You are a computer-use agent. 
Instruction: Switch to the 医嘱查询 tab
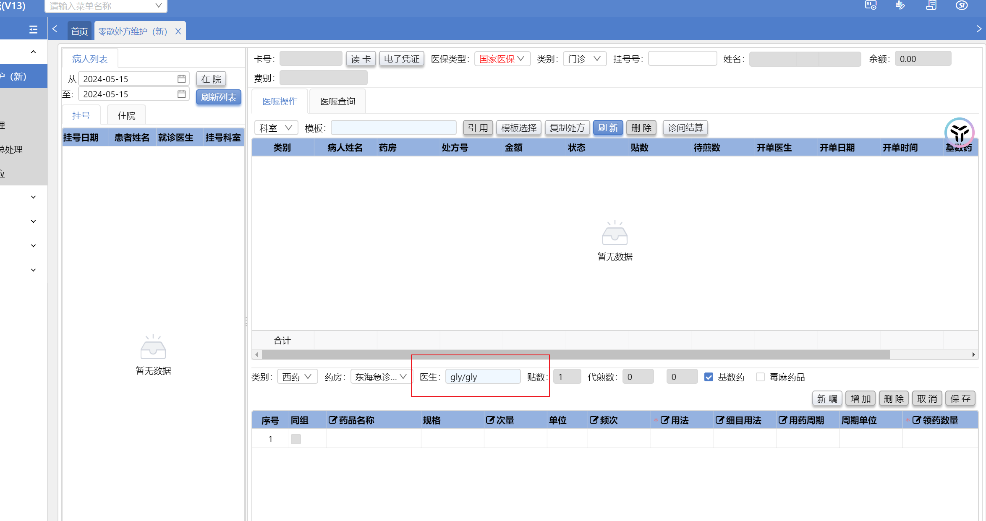click(x=337, y=102)
